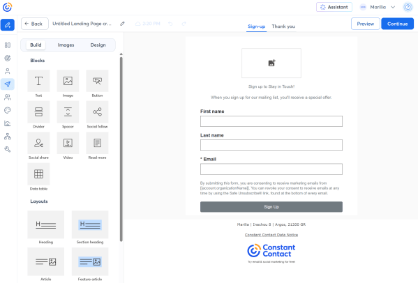Open the target goals icon in sidebar
The width and height of the screenshot is (418, 283).
pyautogui.click(x=8, y=58)
